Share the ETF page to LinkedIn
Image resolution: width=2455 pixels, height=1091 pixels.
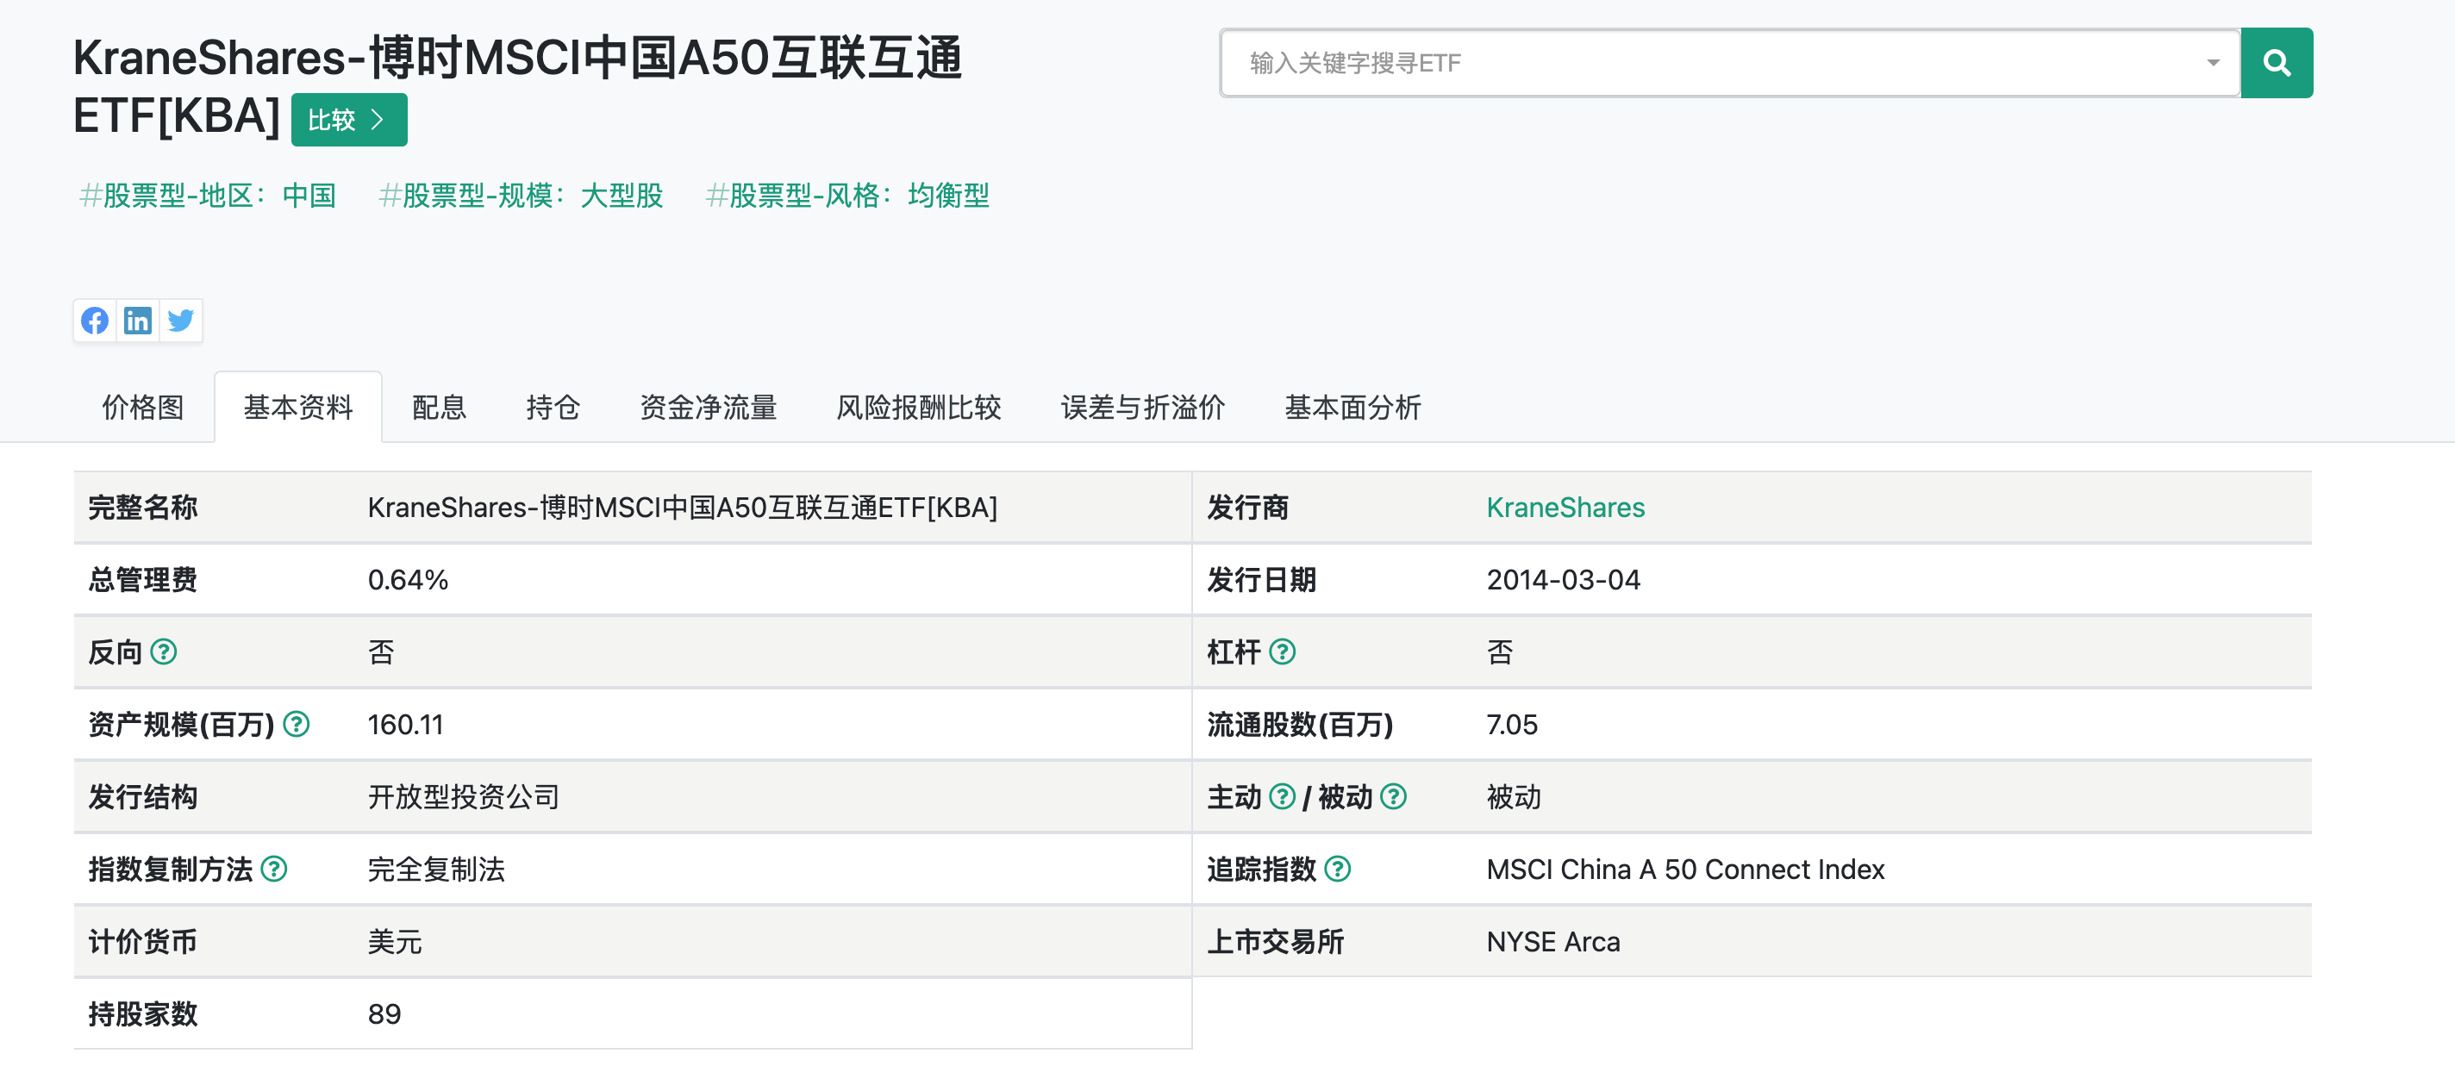tap(137, 321)
